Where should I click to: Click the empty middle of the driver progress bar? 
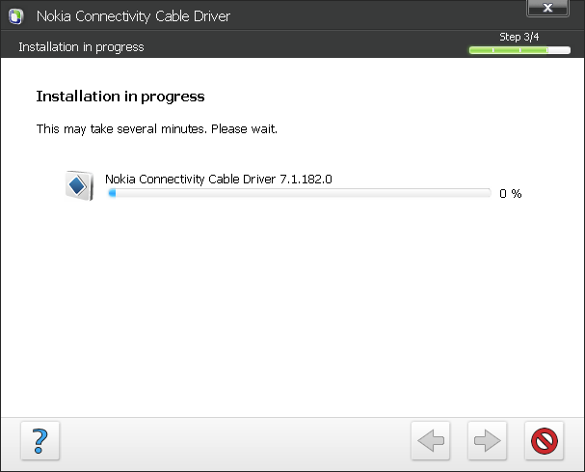(299, 193)
